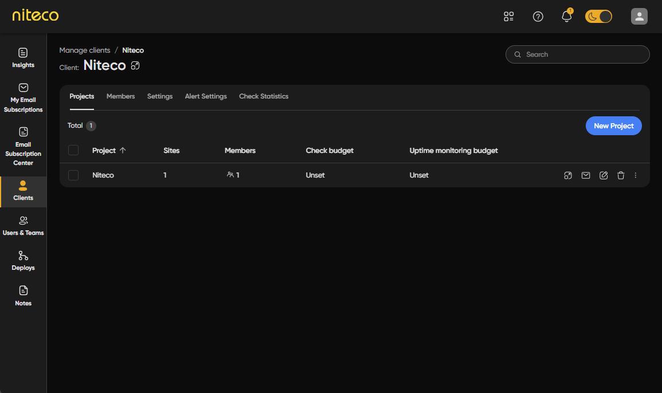Click the Sites column header
Viewport: 662px width, 393px height.
[171, 151]
